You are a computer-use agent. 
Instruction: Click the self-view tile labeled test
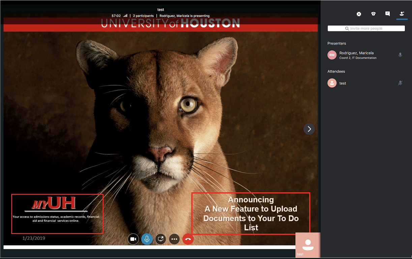[307, 245]
